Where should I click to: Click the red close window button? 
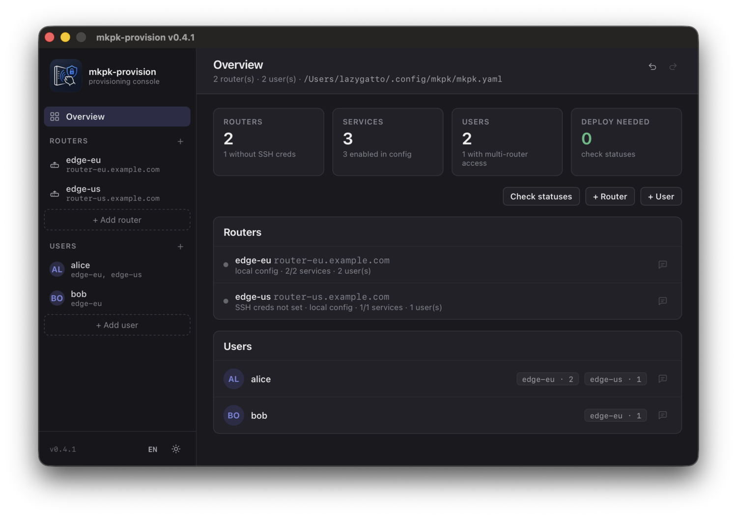[50, 37]
